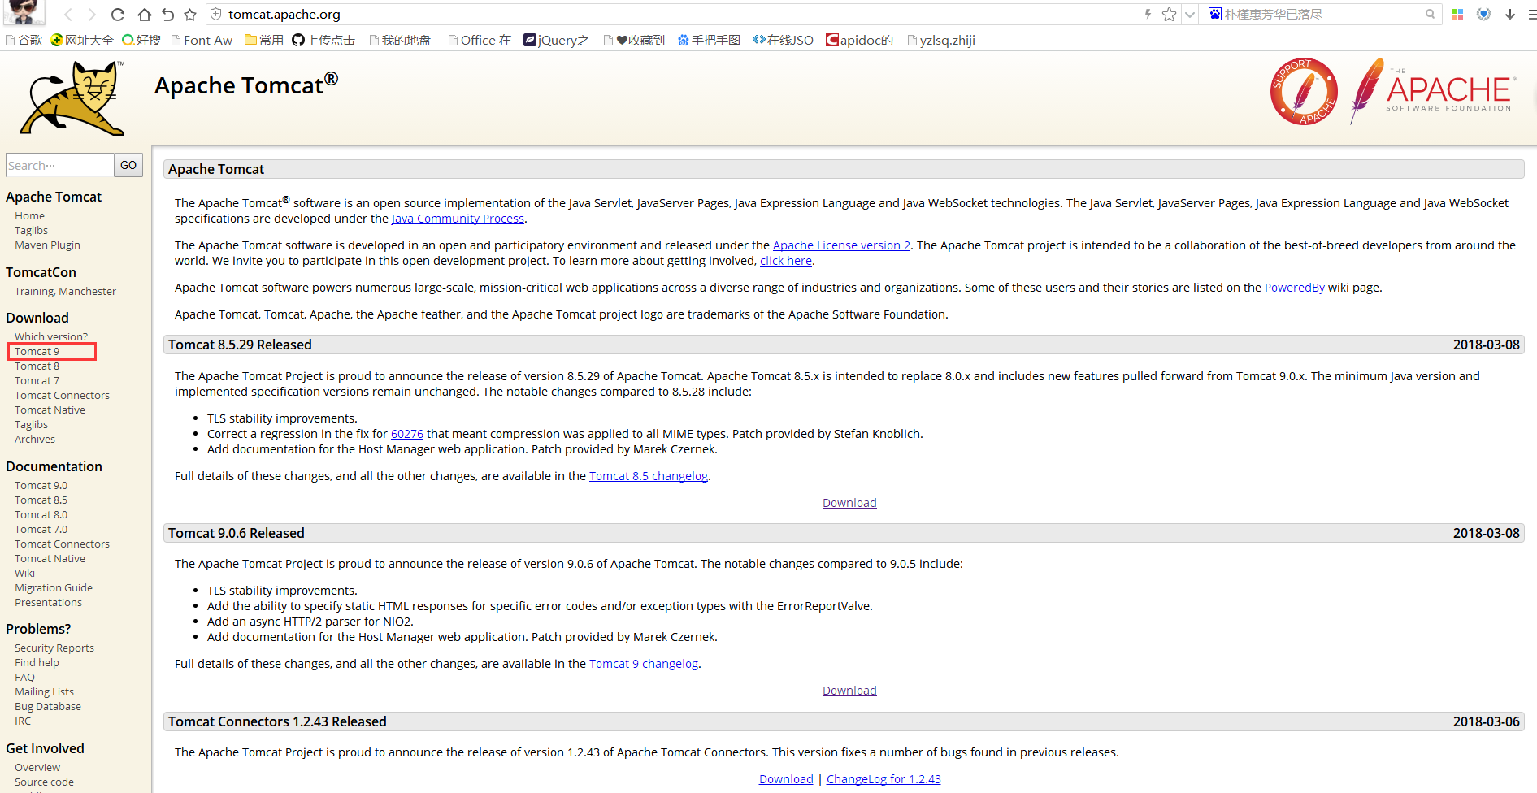Open bug 60276 link

[407, 434]
